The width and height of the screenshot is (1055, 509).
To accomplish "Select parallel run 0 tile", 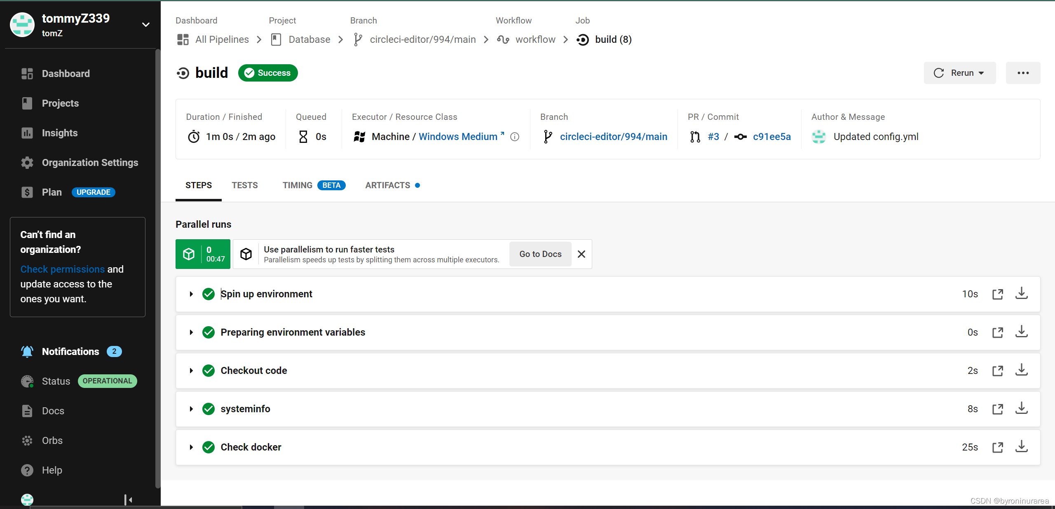I will (203, 254).
